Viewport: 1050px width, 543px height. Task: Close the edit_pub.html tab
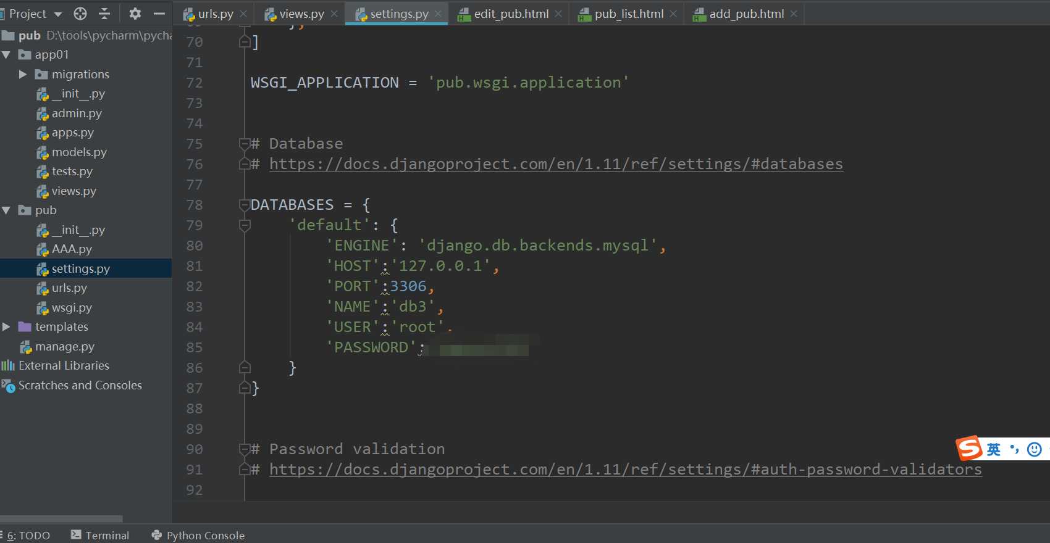558,14
